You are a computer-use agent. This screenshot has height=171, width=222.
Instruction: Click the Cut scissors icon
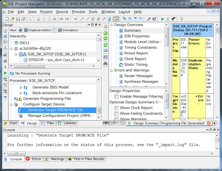[38, 19]
